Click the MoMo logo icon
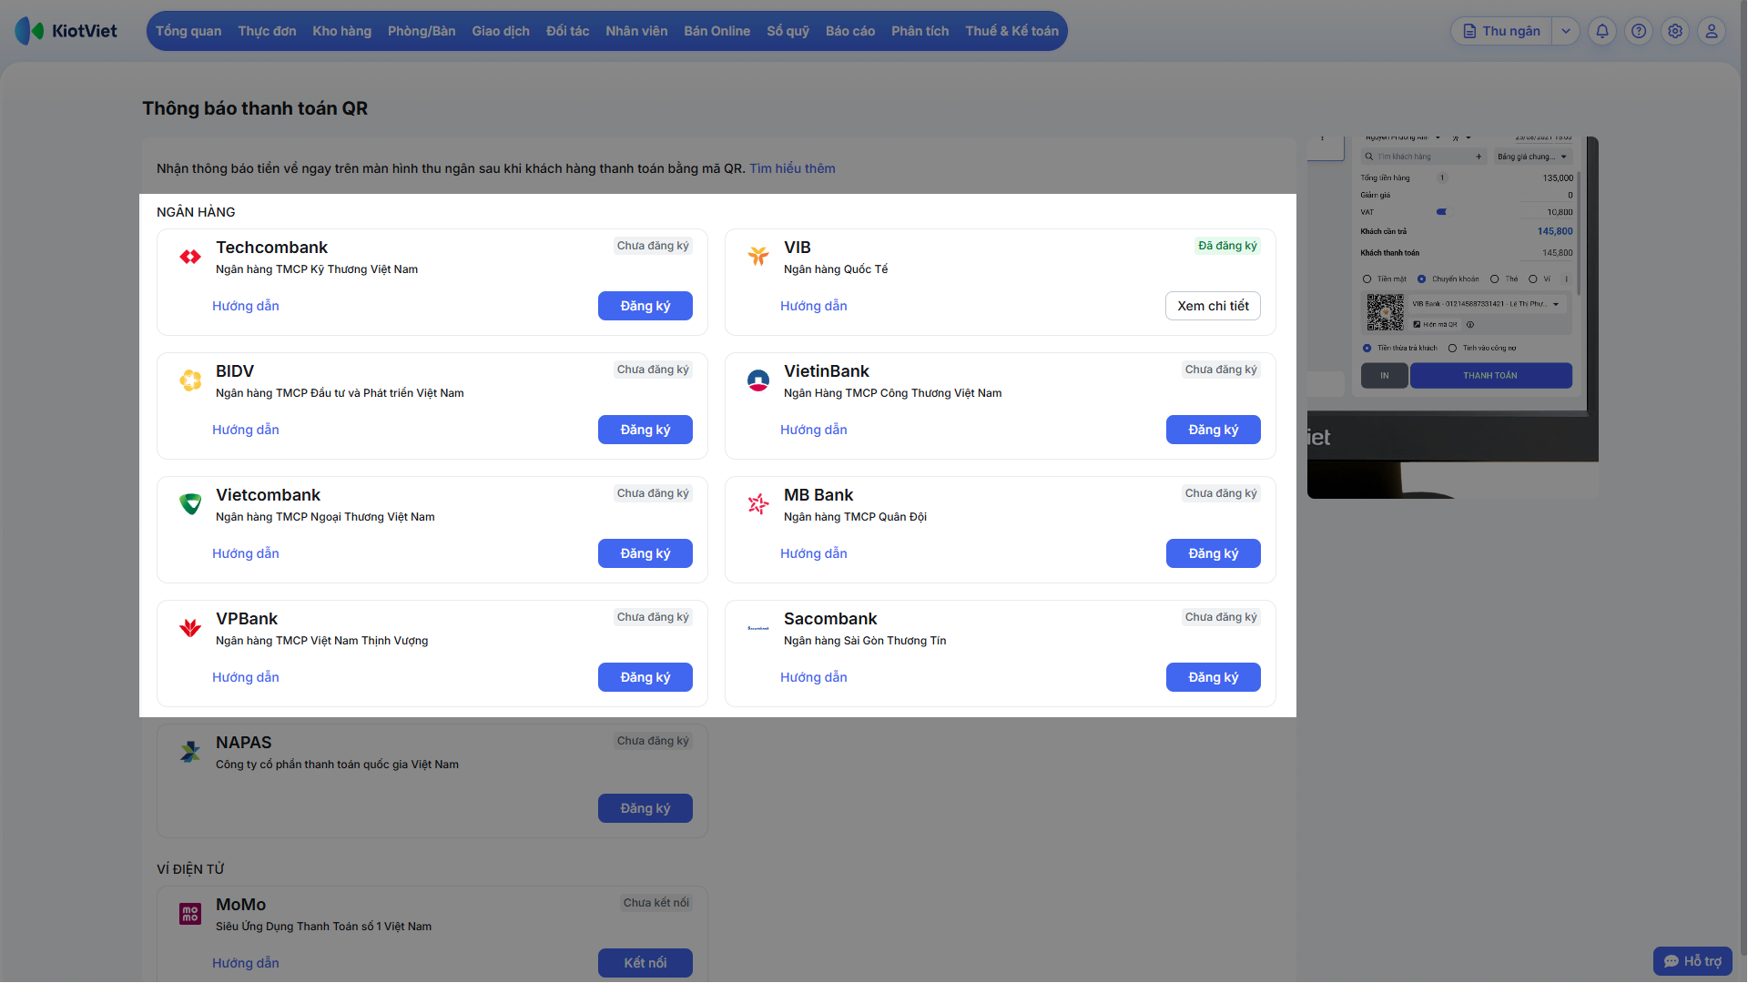Viewport: 1748px width, 983px height. point(190,914)
